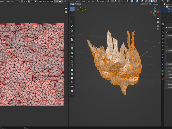Select the 3D Cursor tool
The height and width of the screenshot is (129, 172).
click(x=72, y=13)
